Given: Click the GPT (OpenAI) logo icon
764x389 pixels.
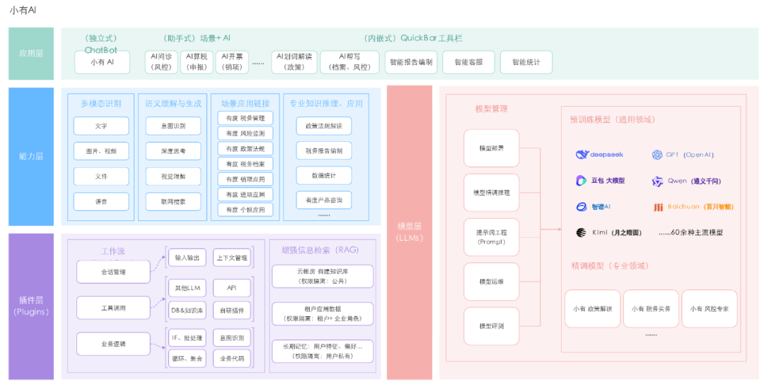Looking at the screenshot, I should (656, 155).
